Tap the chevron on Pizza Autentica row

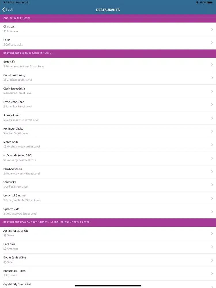tap(212, 172)
